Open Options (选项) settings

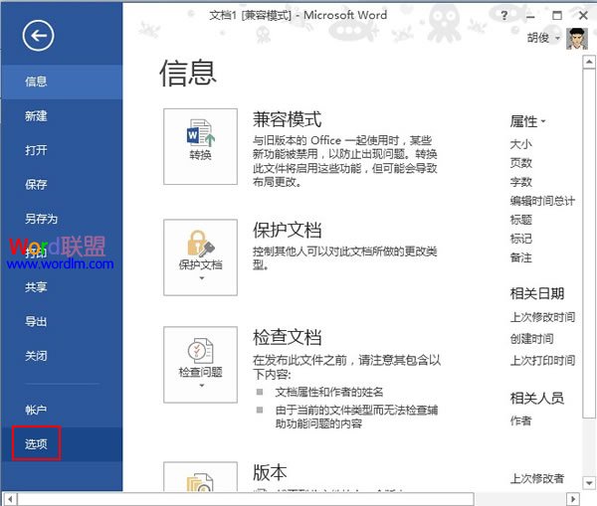pos(36,443)
